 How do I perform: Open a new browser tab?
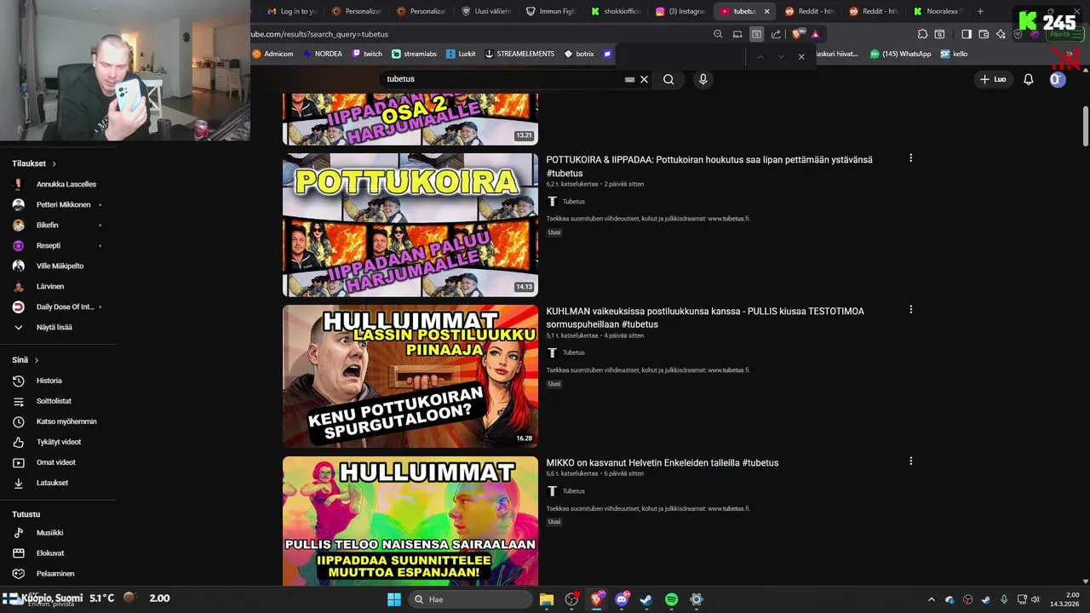[x=980, y=11]
